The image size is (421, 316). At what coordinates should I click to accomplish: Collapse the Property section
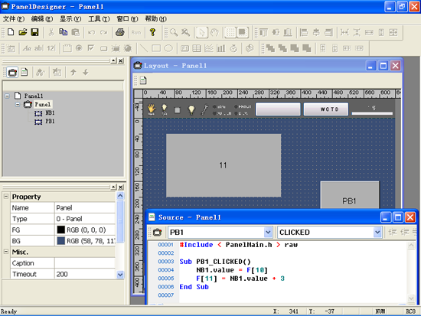(x=6, y=197)
